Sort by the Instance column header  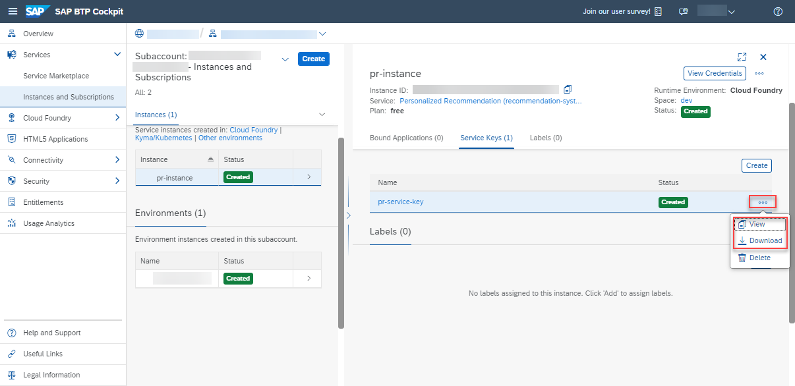[177, 159]
